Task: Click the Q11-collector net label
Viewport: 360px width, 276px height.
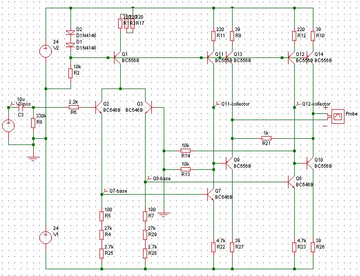Action: click(x=235, y=104)
